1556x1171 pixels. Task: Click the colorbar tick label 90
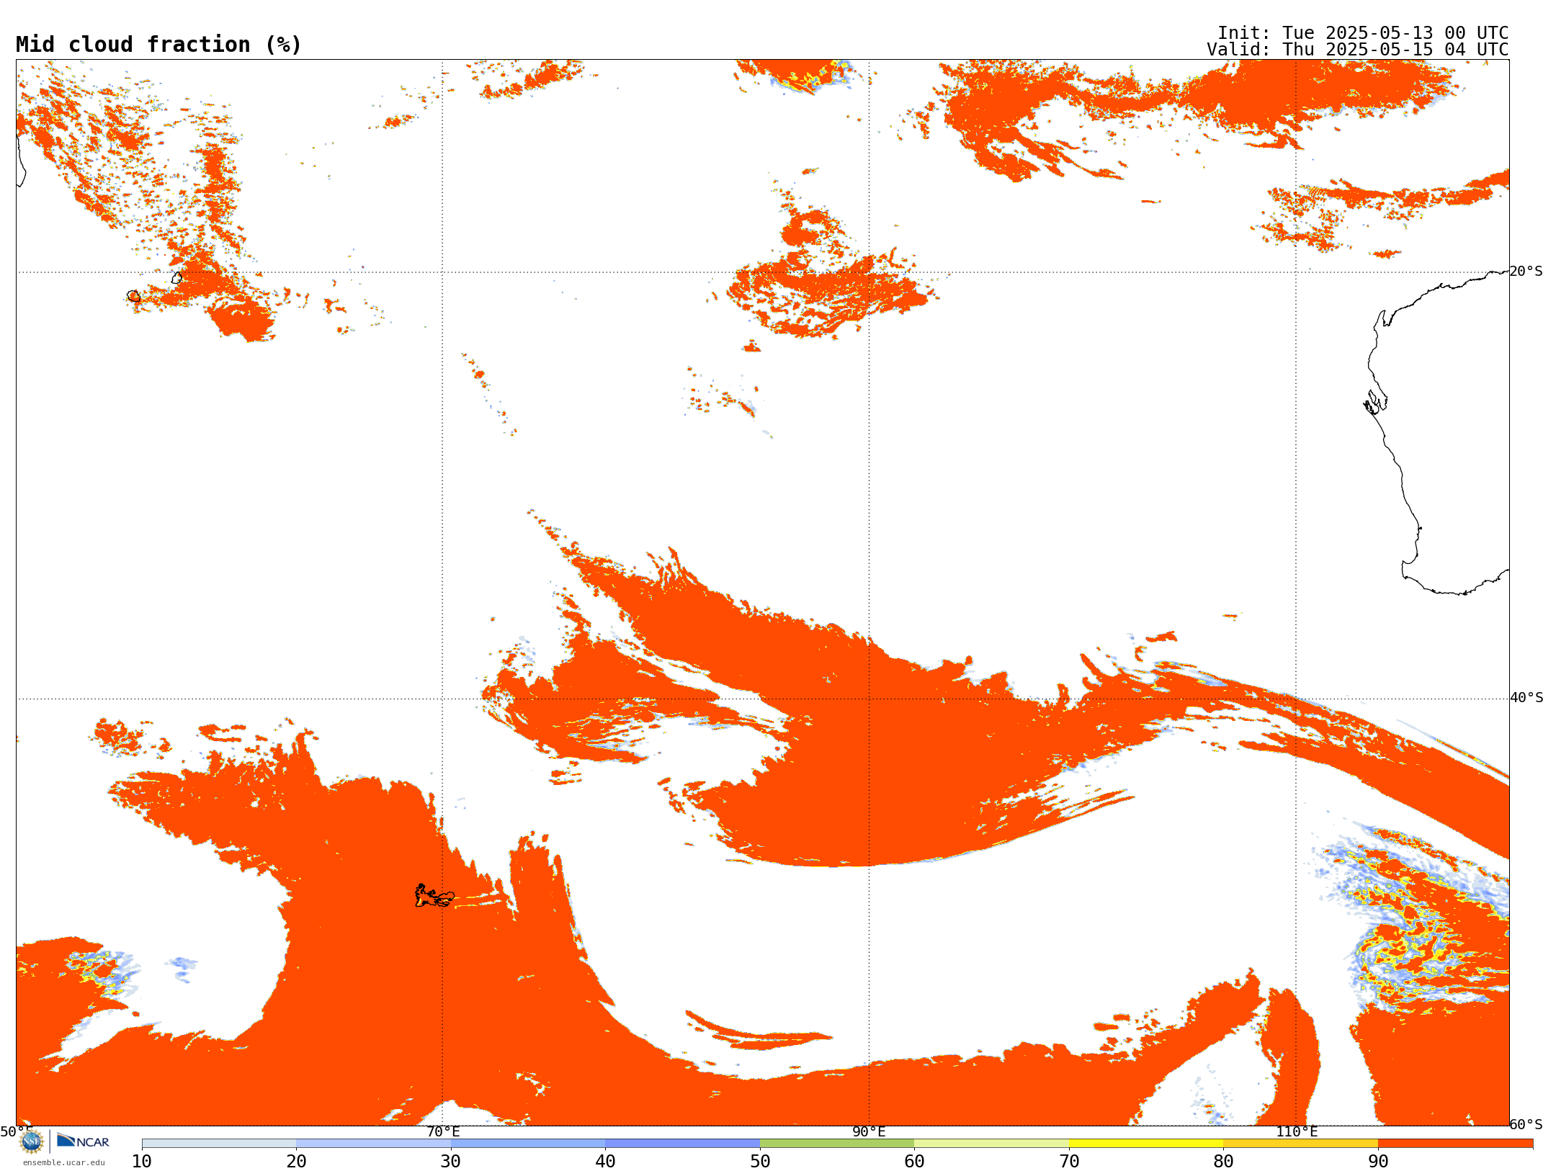(1378, 1162)
